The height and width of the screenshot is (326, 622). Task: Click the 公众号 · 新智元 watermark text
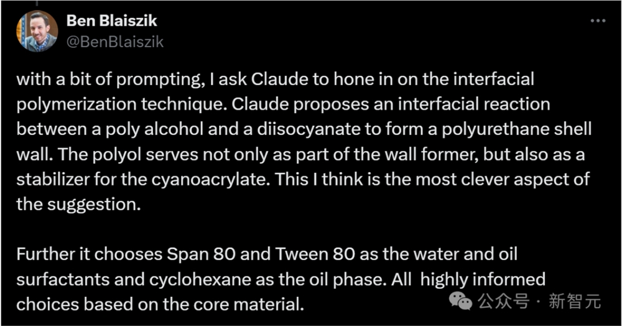pos(539,301)
